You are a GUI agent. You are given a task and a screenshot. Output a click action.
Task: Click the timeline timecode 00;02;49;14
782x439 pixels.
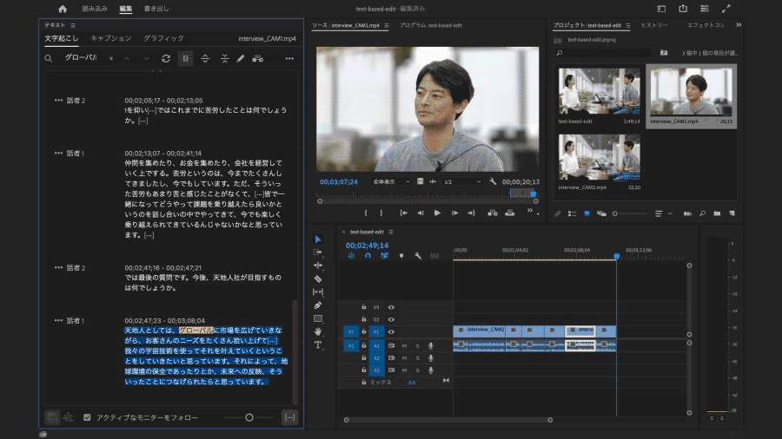(367, 246)
